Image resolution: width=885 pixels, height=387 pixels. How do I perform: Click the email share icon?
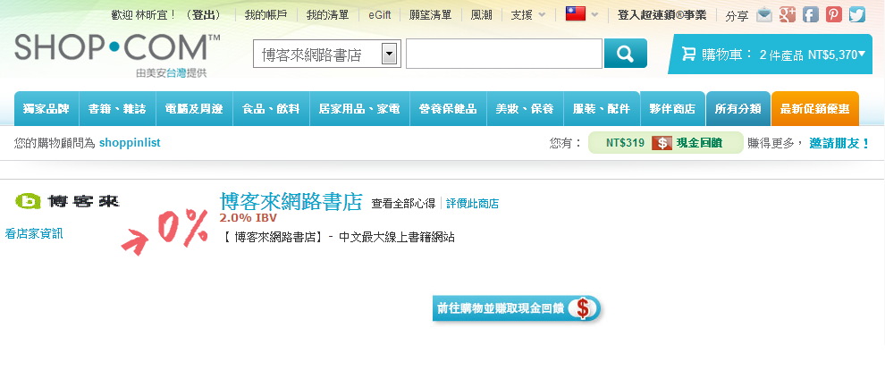764,14
